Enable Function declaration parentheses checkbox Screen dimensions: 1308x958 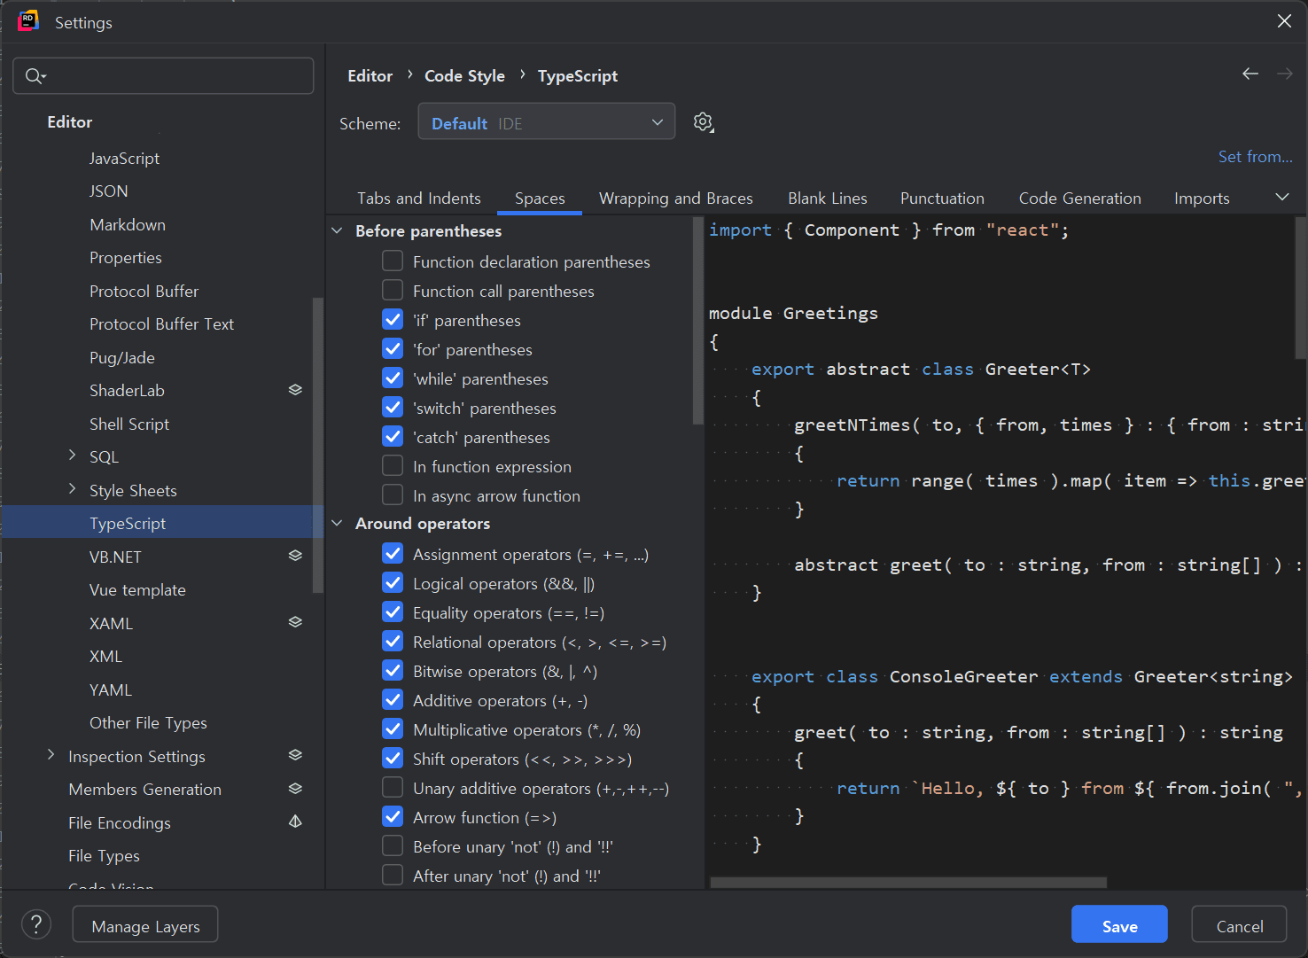[393, 261]
